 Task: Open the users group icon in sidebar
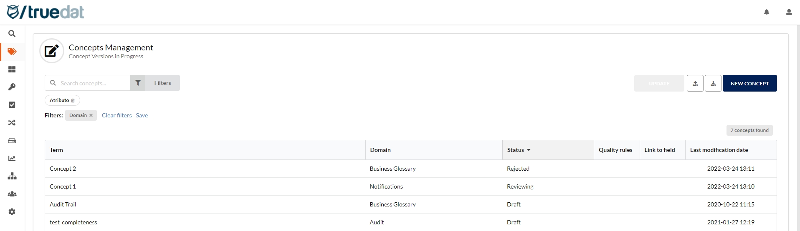[12, 194]
